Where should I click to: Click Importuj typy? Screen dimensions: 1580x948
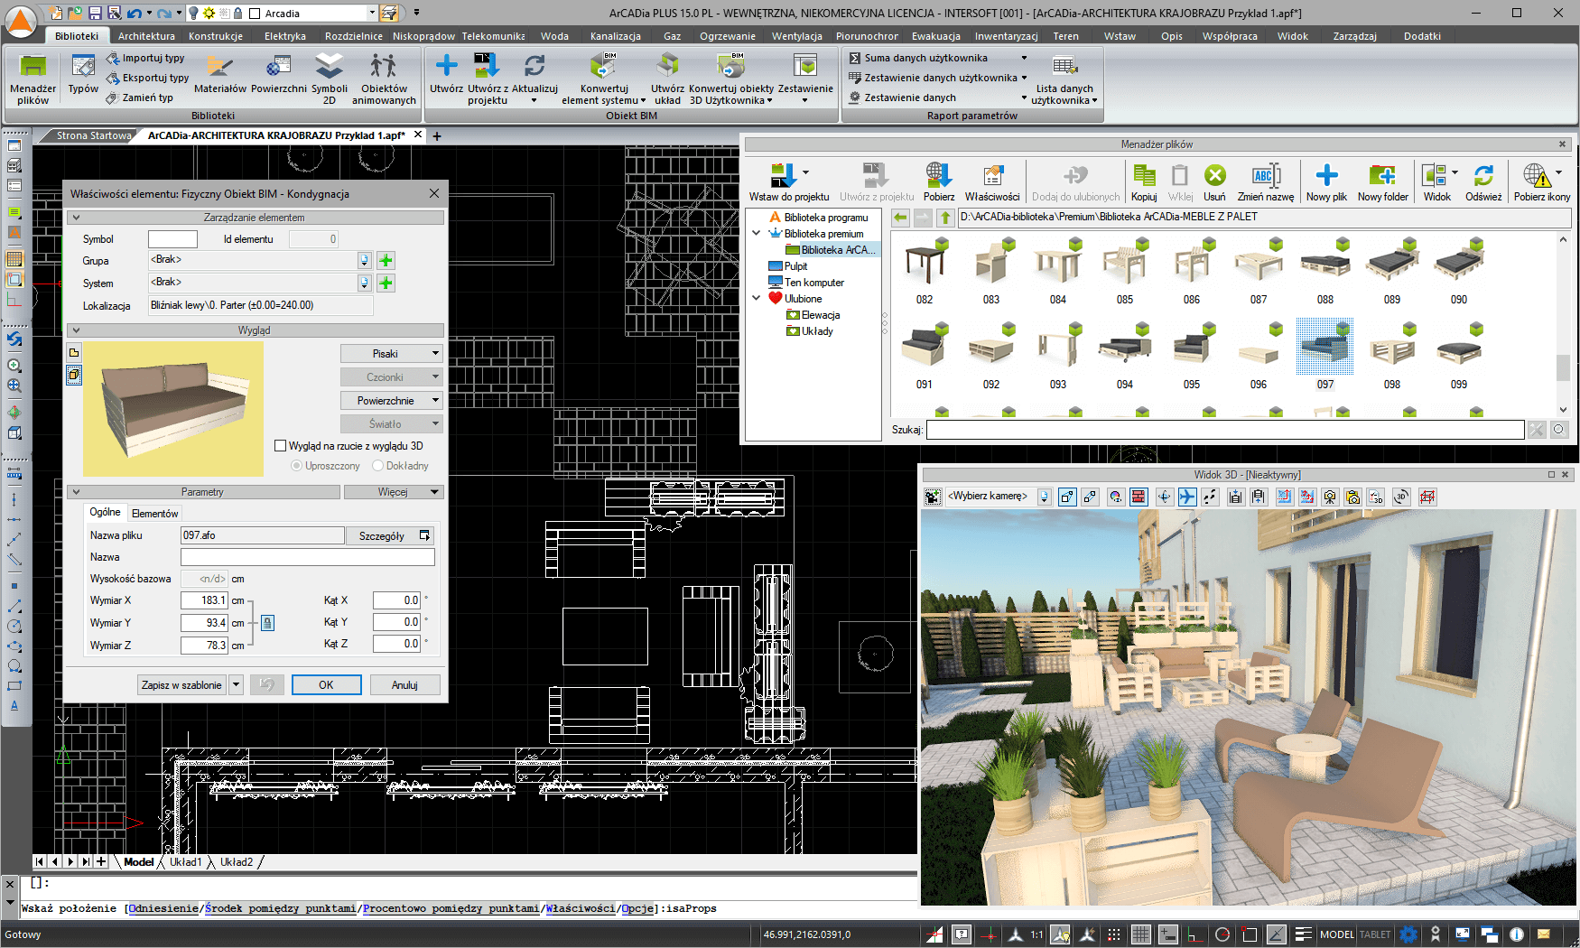point(145,58)
